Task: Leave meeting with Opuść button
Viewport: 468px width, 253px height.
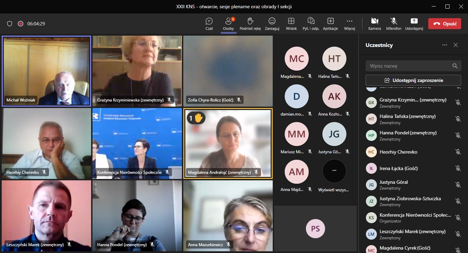Action: pos(444,24)
